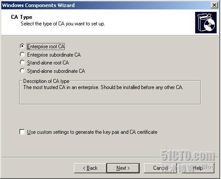Click the bold CA Type heading

[21, 17]
